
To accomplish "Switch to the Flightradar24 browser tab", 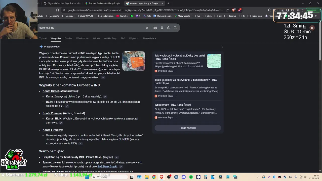I will pyautogui.click(x=62, y=3).
